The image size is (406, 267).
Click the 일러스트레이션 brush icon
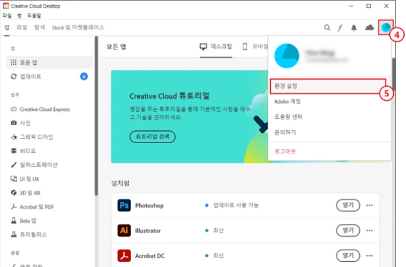[13, 164]
